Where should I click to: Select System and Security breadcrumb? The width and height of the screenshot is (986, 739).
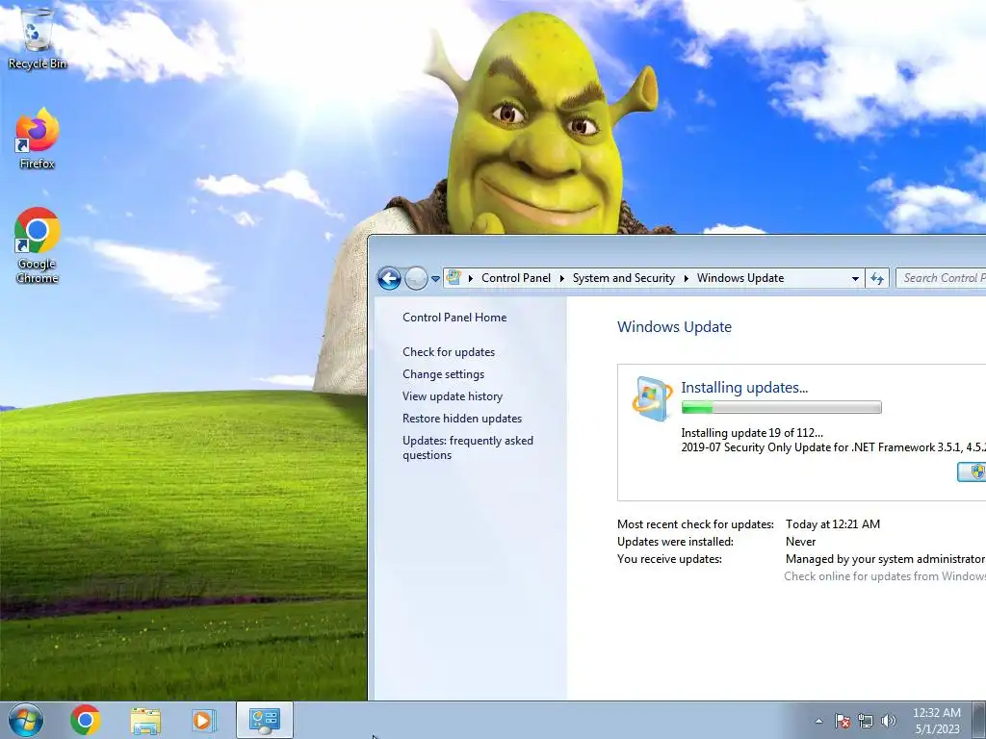[623, 278]
